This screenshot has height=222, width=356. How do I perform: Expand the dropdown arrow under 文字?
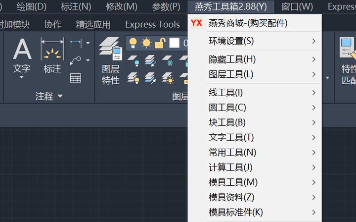click(22, 78)
